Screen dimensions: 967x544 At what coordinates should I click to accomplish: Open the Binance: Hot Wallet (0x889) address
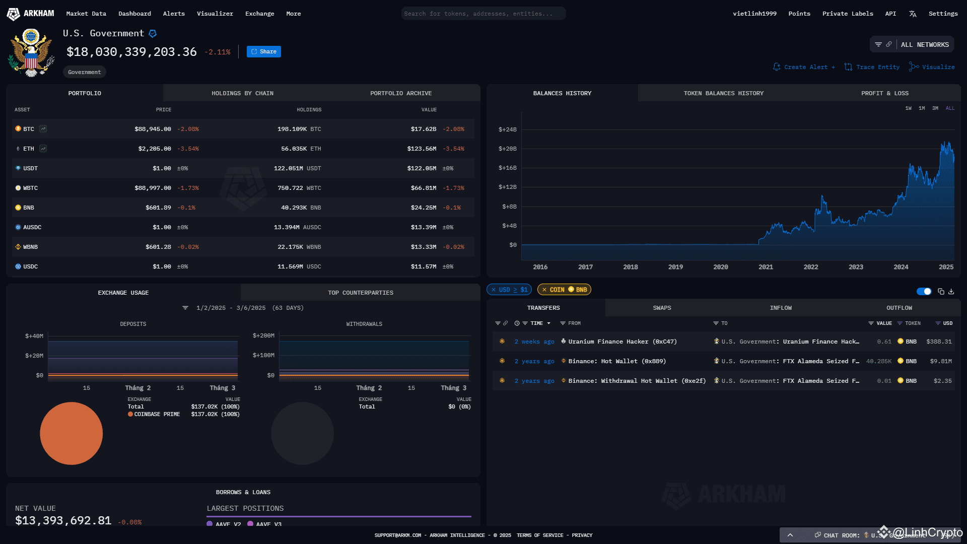pyautogui.click(x=617, y=361)
